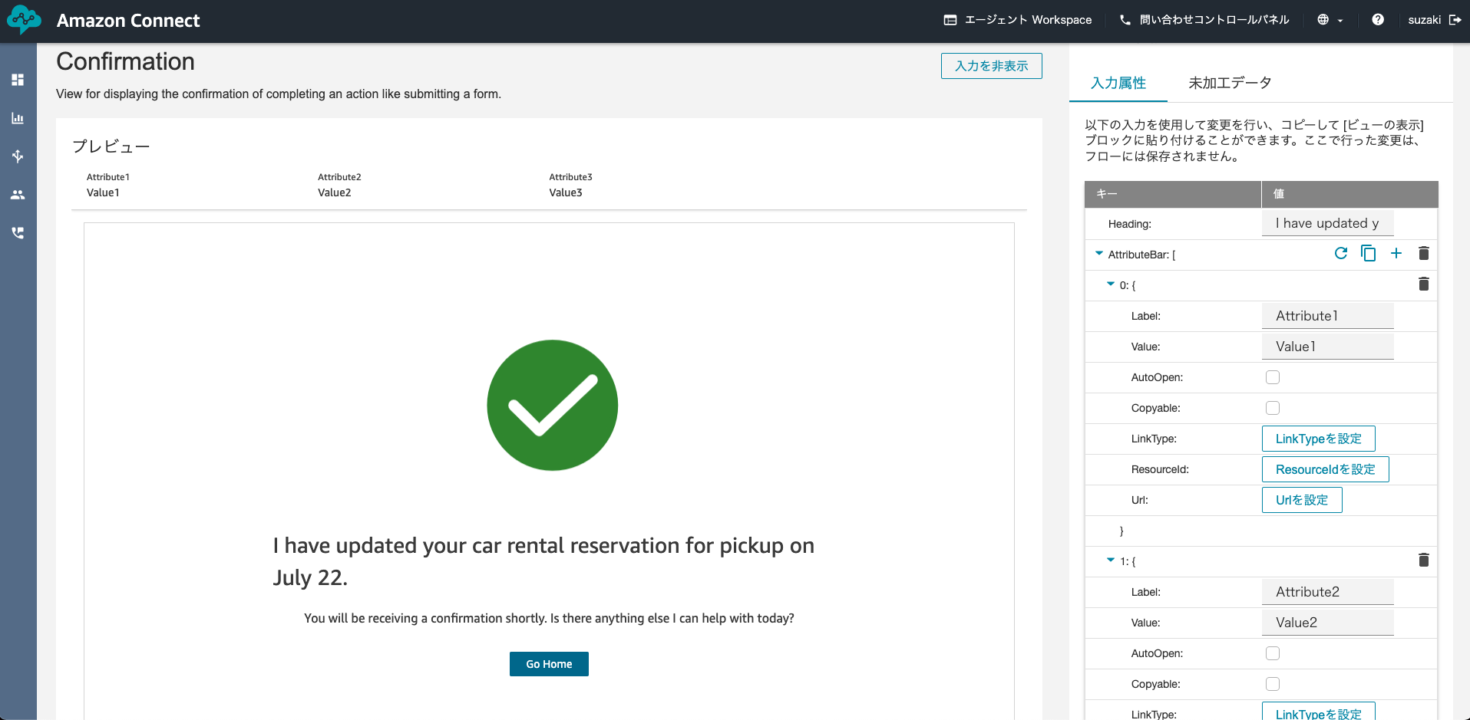Enable AutoOpen for Attribute1
The image size is (1470, 720).
(1273, 377)
